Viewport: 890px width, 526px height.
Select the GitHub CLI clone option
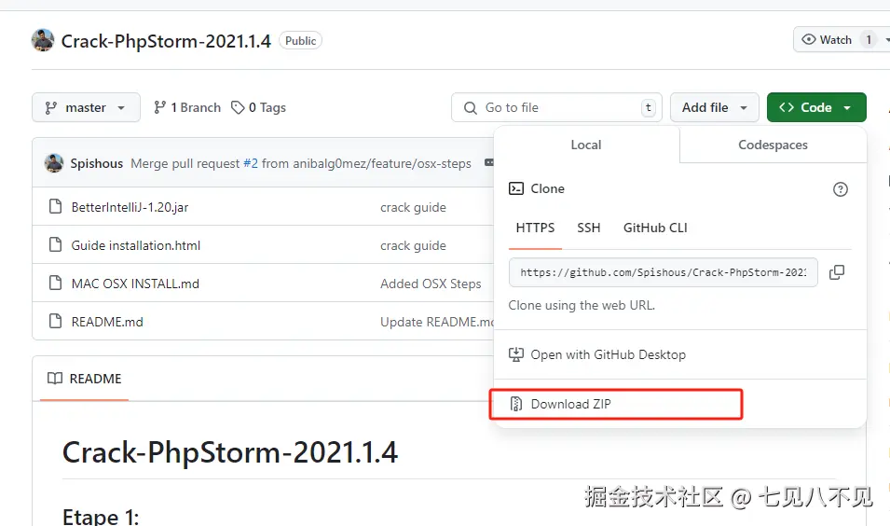(655, 228)
